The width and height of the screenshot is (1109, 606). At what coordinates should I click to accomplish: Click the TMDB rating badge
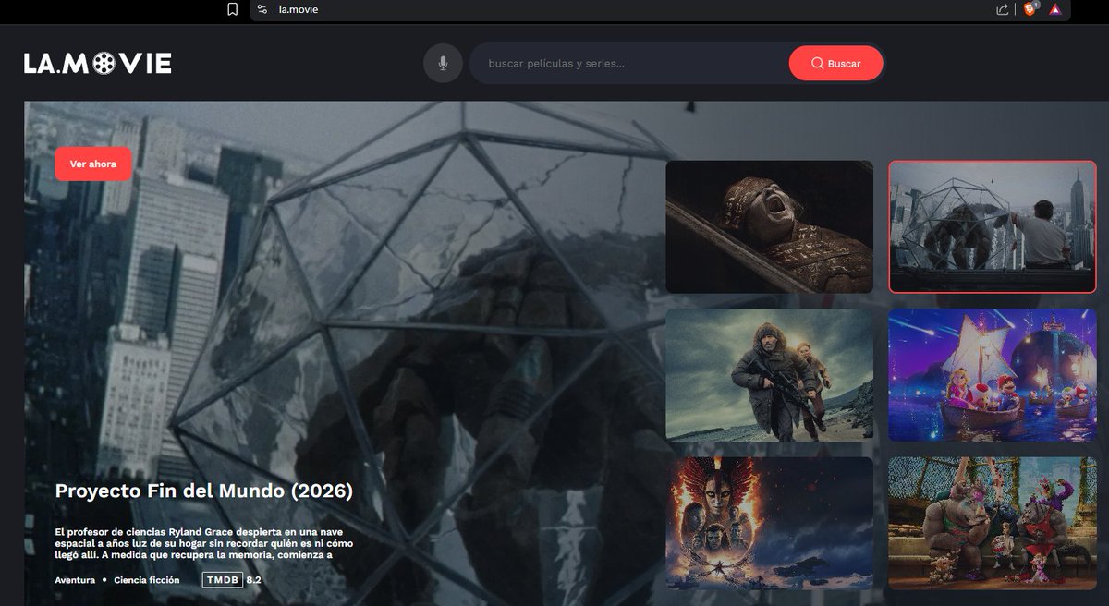[223, 580]
